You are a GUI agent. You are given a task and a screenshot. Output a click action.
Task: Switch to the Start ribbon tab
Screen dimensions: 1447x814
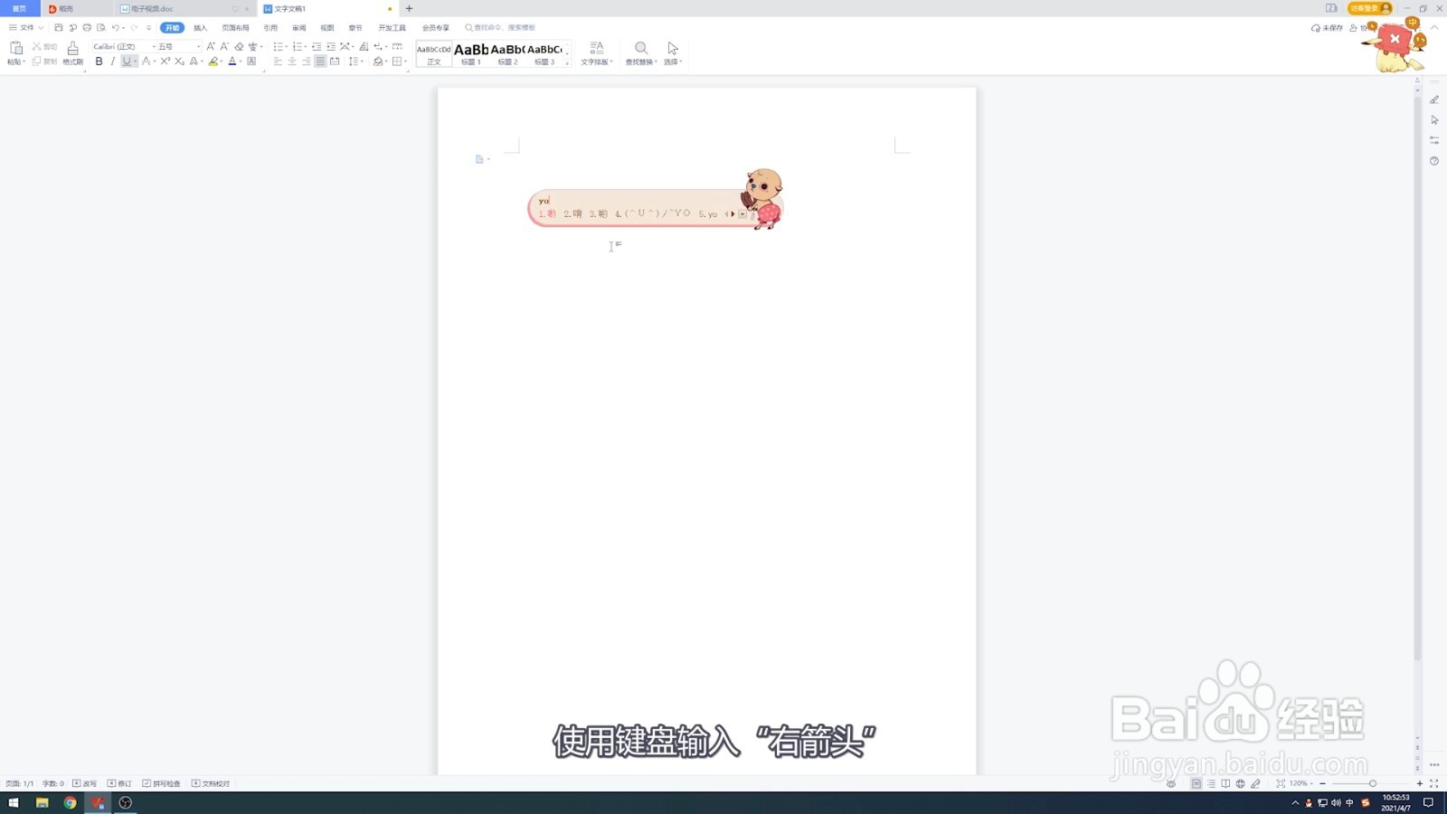pos(172,28)
